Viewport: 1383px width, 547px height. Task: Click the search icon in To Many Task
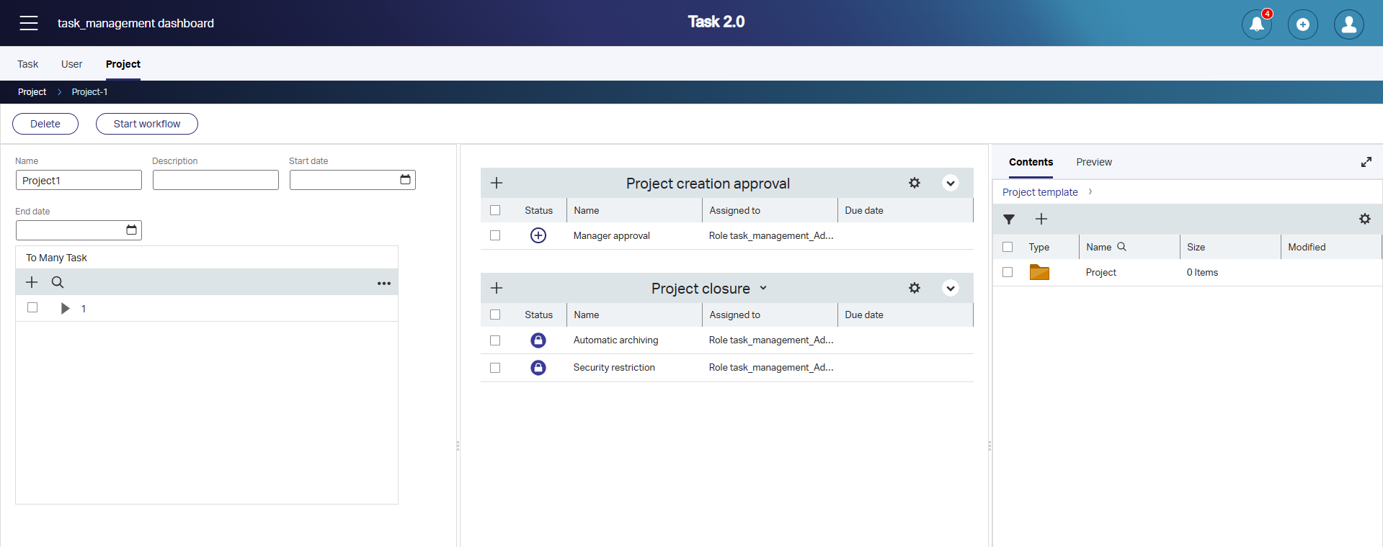click(x=58, y=282)
